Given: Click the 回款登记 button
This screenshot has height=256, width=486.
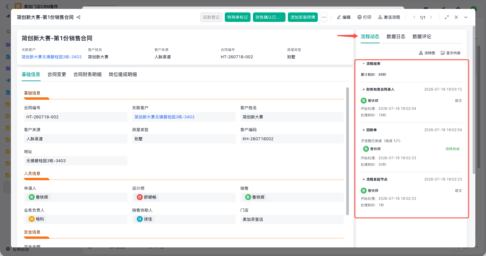Looking at the screenshot, I should (x=211, y=17).
